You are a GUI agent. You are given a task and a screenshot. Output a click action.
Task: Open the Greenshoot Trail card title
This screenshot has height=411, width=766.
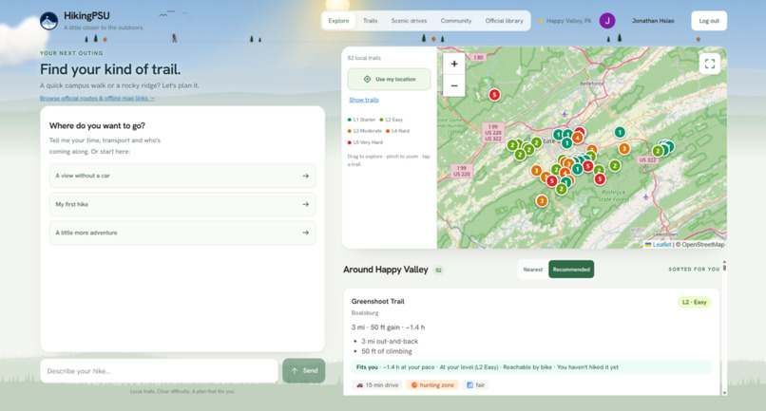[377, 301]
